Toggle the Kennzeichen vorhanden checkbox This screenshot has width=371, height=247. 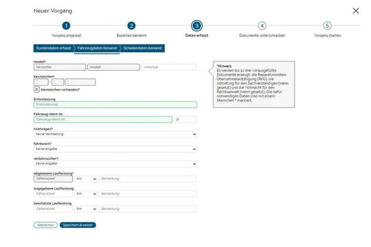point(36,90)
